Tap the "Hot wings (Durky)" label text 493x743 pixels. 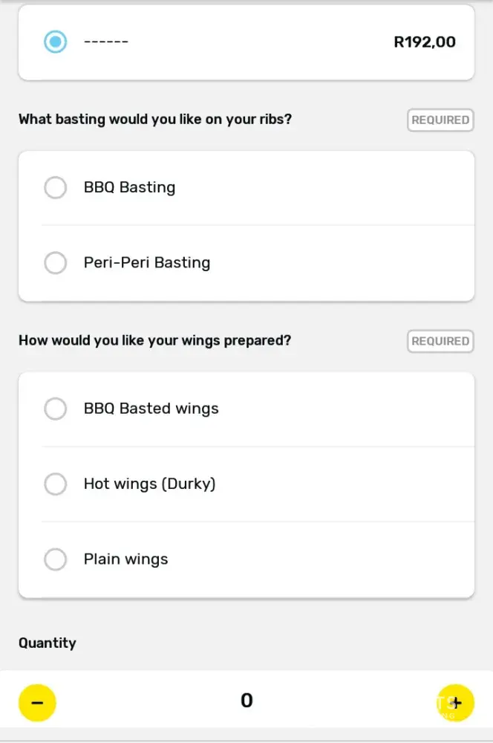click(x=149, y=484)
